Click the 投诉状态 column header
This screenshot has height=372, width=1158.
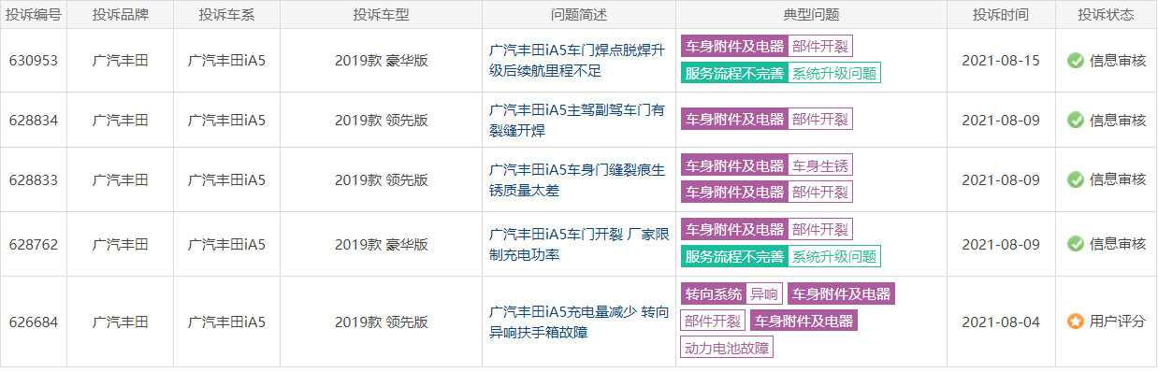pyautogui.click(x=1106, y=15)
